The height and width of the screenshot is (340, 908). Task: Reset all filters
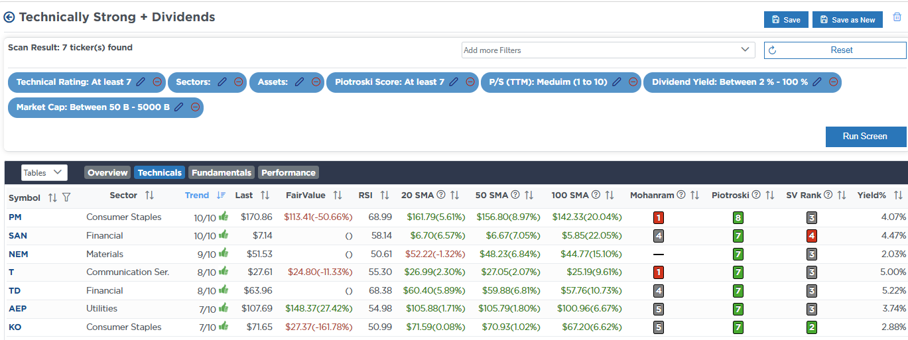(835, 50)
